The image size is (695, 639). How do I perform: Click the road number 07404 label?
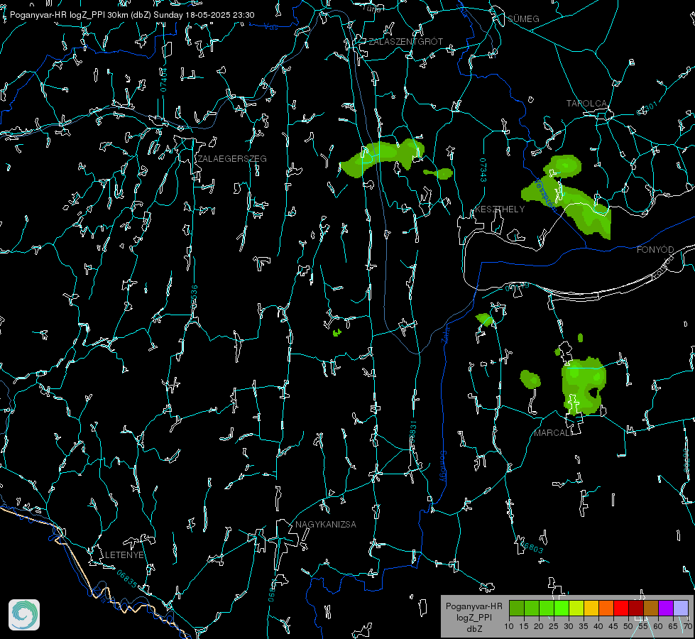[164, 80]
